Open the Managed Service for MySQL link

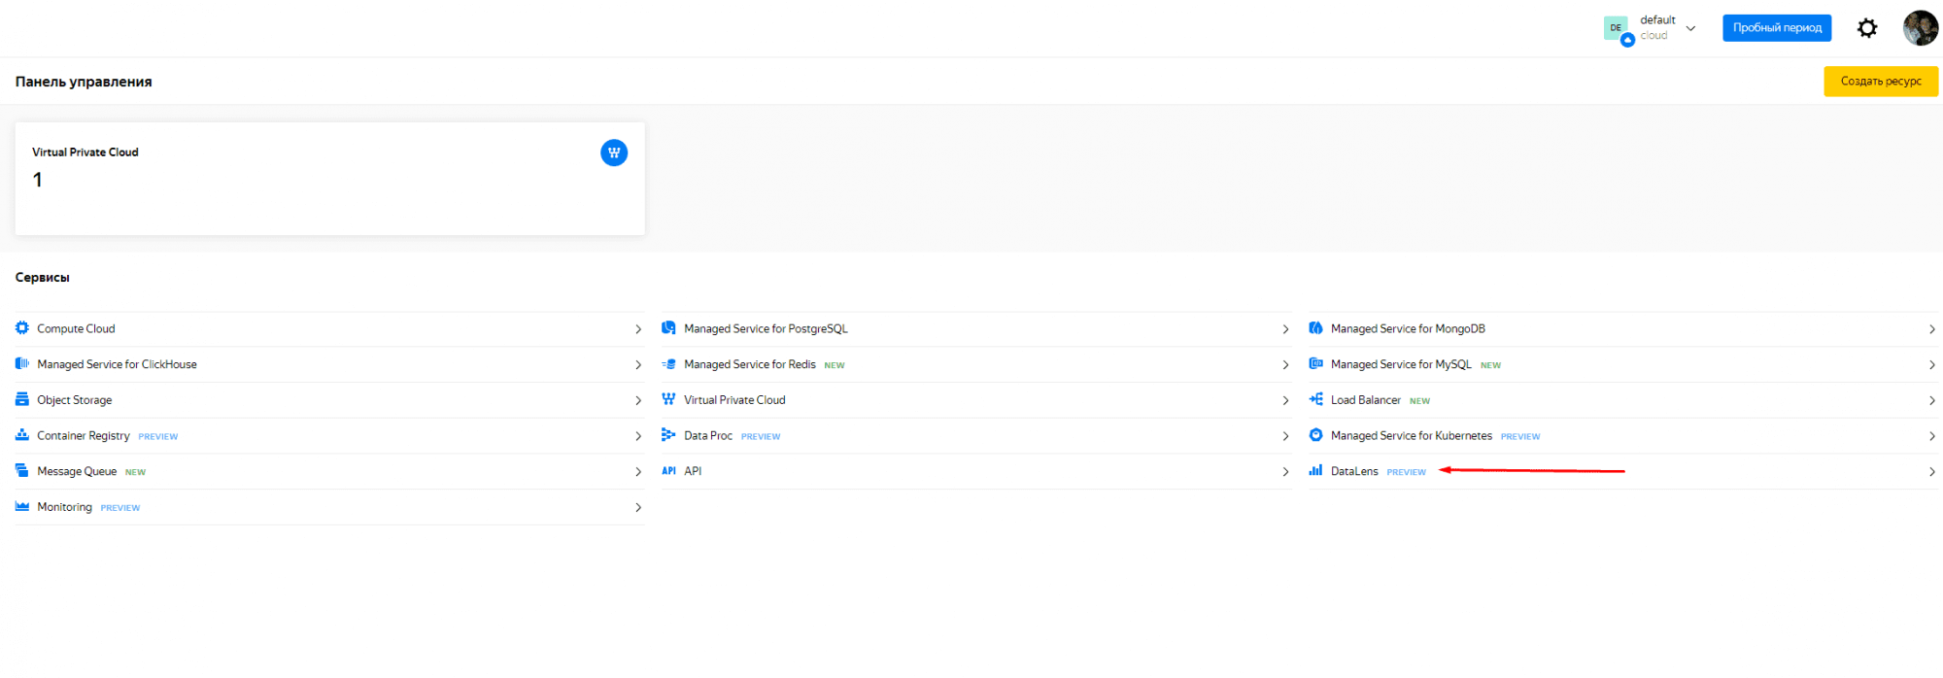1401,364
